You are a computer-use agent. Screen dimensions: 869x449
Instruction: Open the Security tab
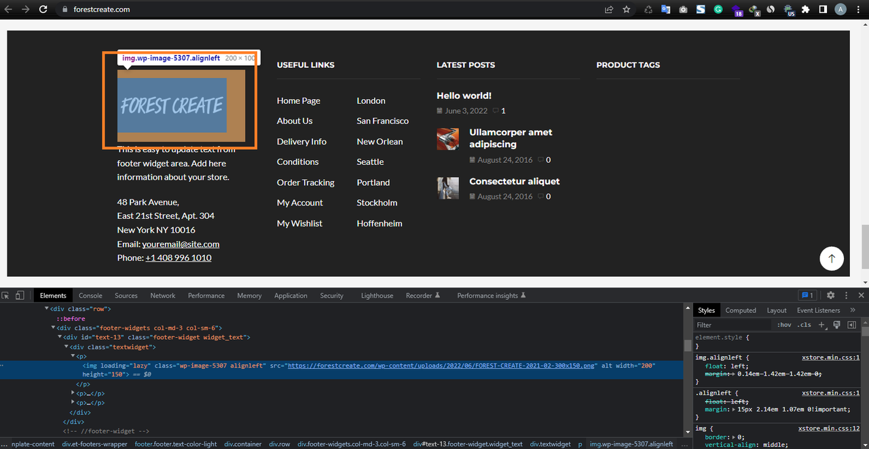point(331,296)
